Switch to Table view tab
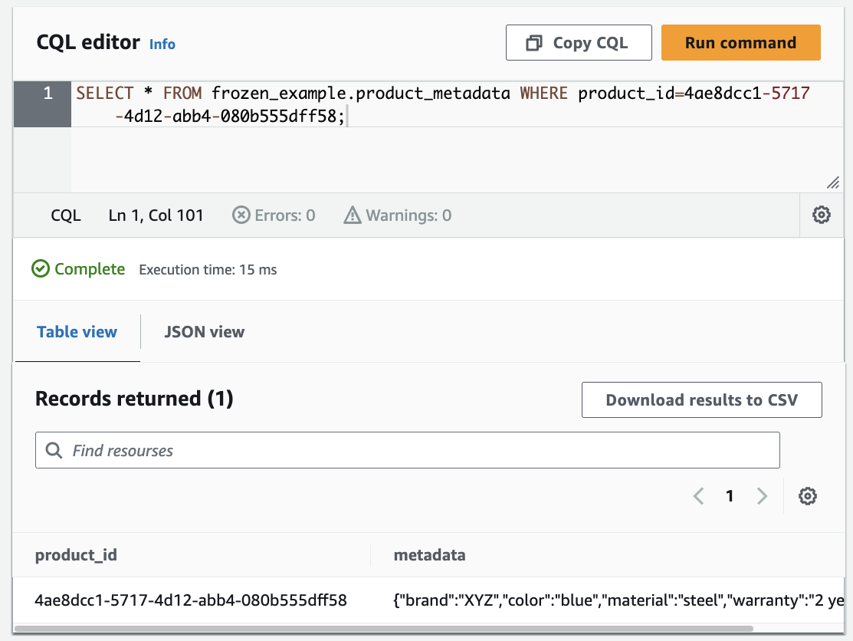Image resolution: width=853 pixels, height=641 pixels. click(x=77, y=332)
